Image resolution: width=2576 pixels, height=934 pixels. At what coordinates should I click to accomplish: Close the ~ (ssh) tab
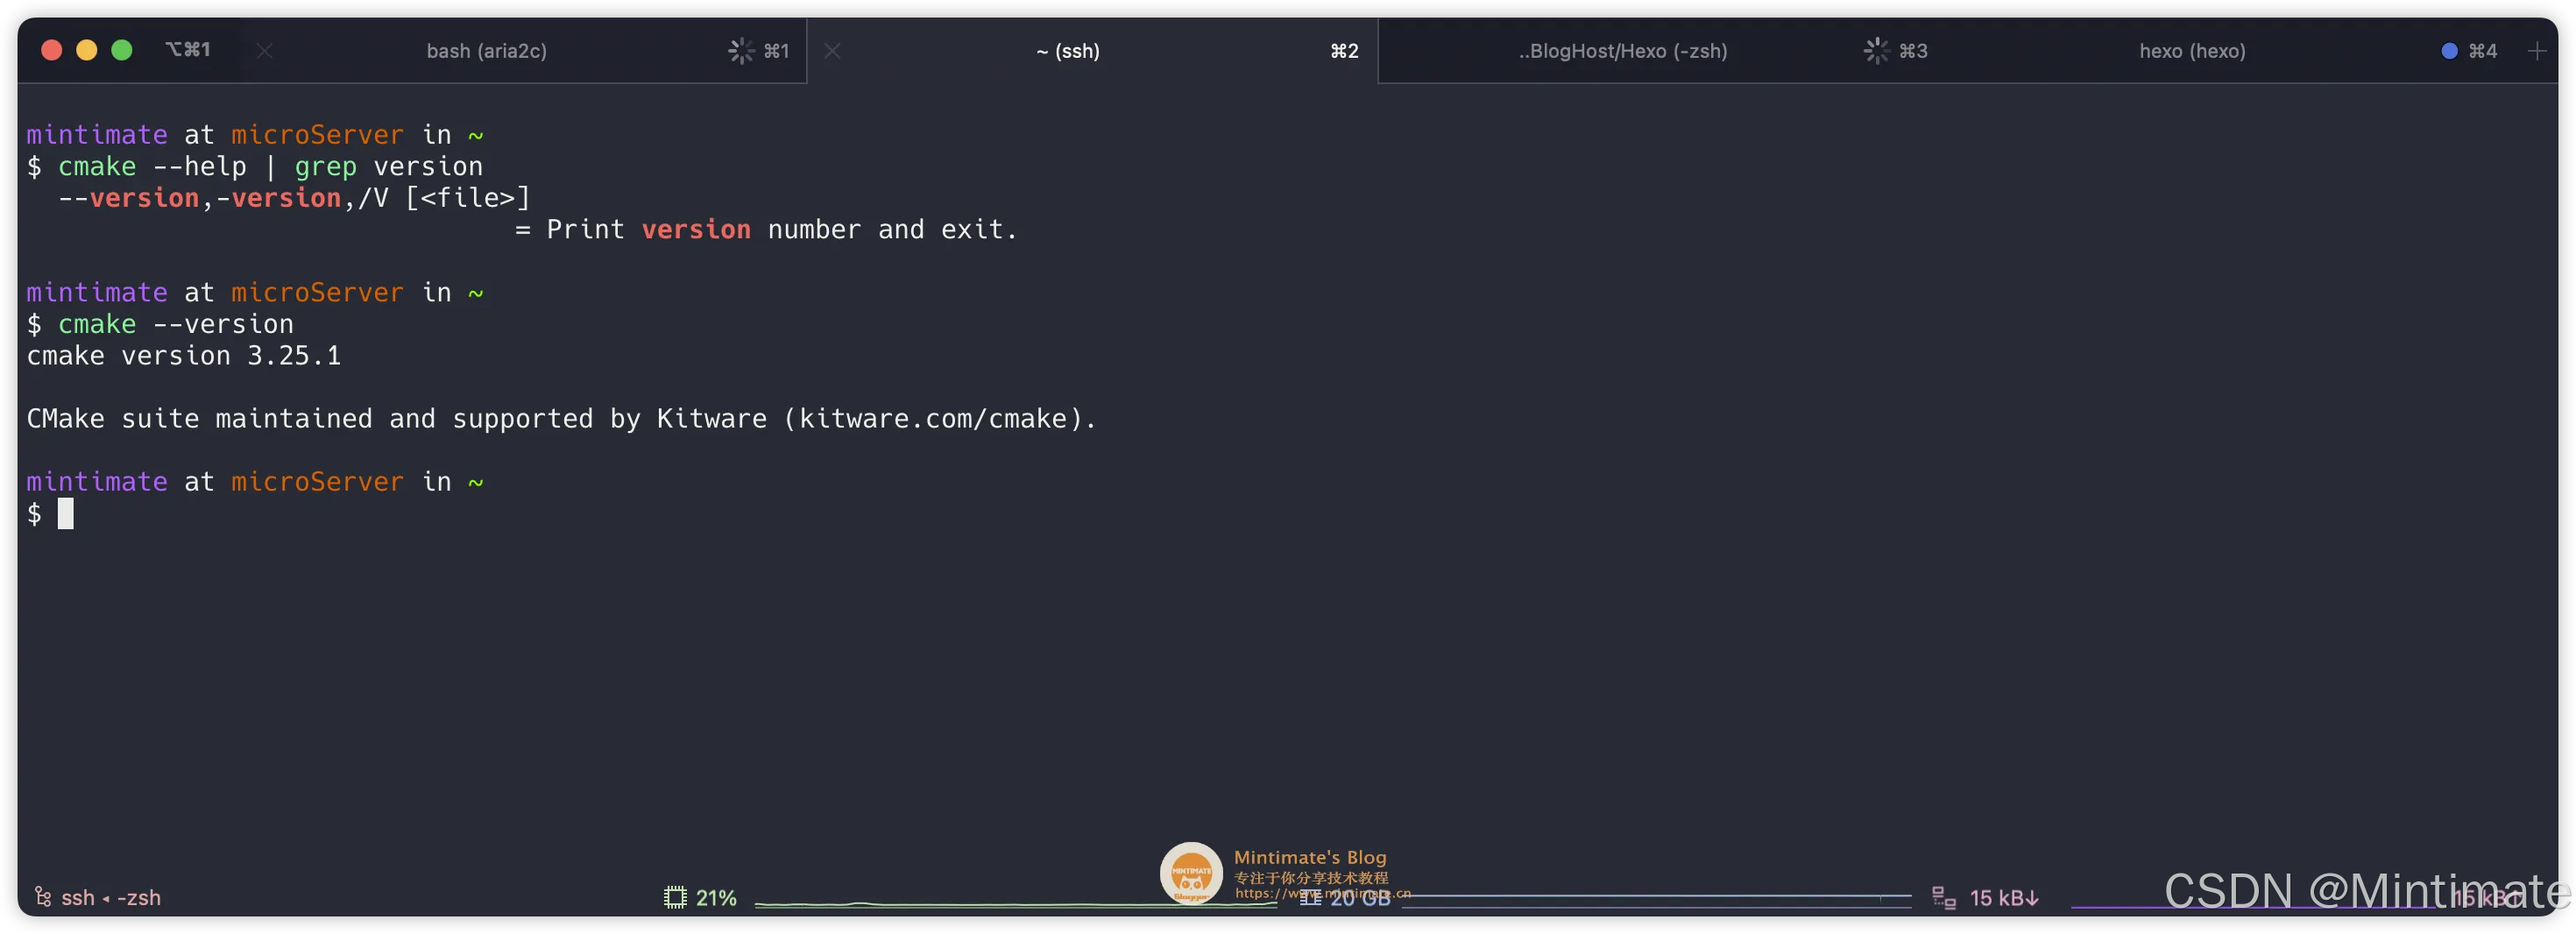[x=832, y=51]
